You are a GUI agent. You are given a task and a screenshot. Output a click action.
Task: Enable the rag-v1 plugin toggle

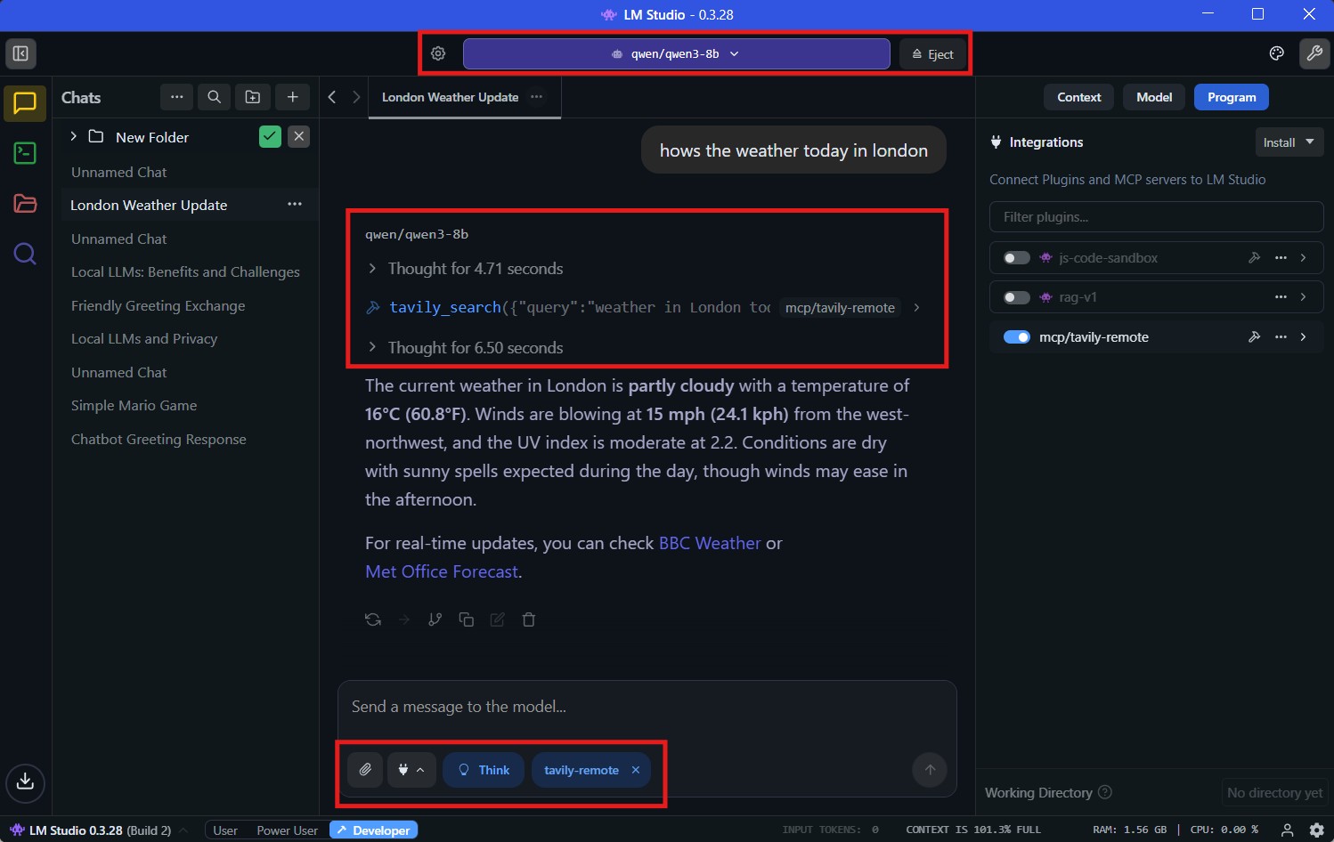point(1016,297)
